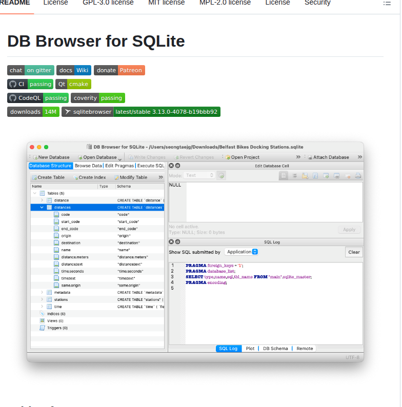Switch to the MPL-2.0 license tab
The height and width of the screenshot is (407, 402).
click(225, 3)
